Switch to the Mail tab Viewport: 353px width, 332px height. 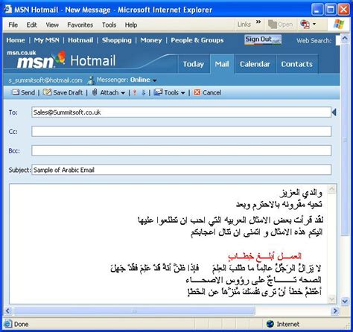222,64
